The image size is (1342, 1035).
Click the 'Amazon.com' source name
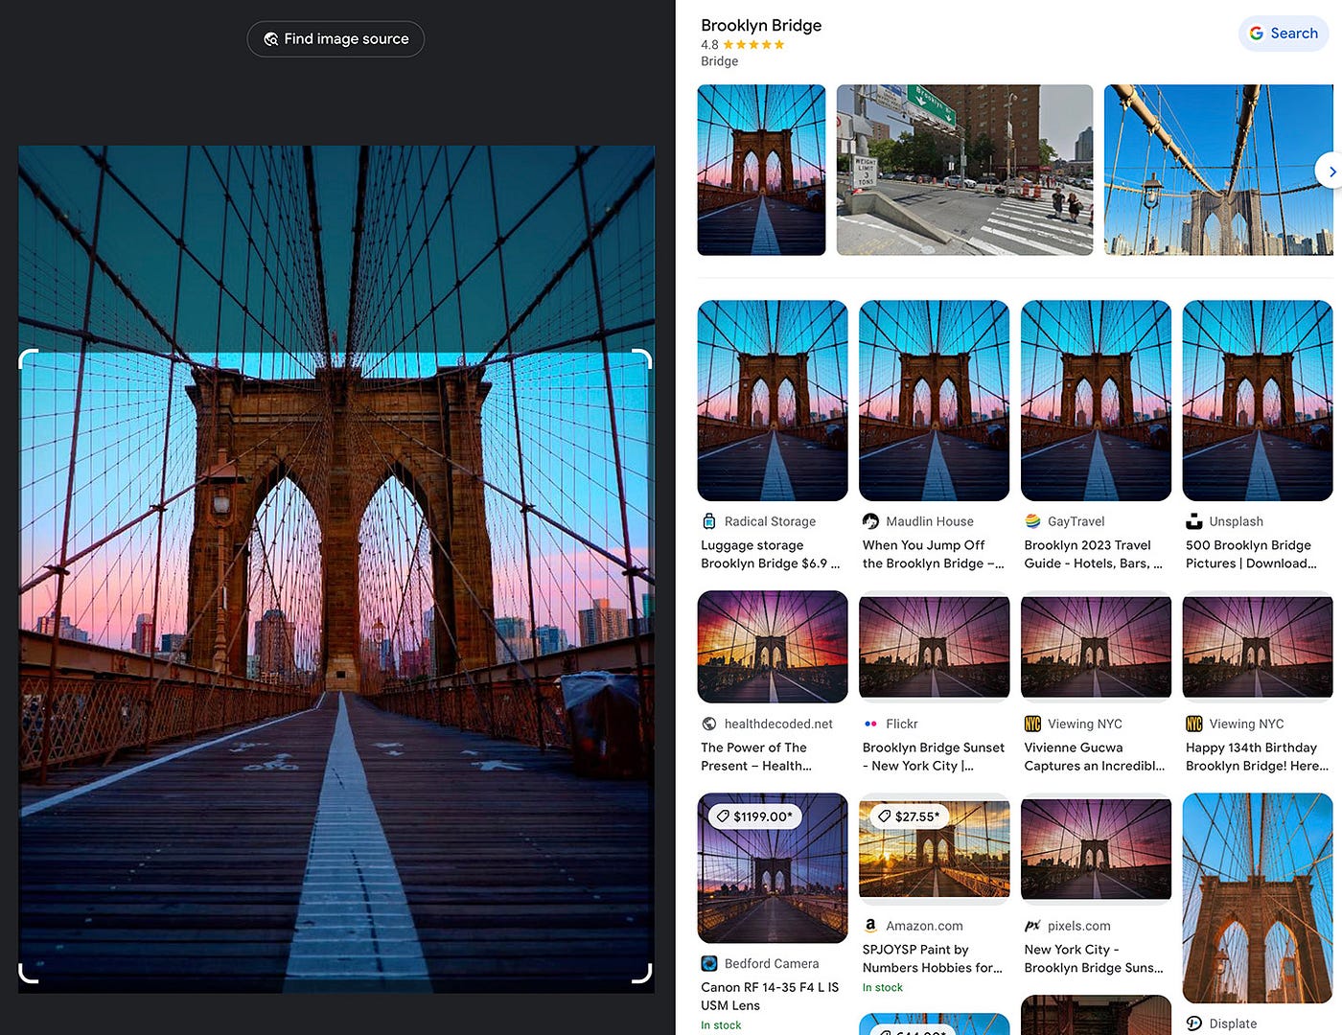[x=924, y=926]
